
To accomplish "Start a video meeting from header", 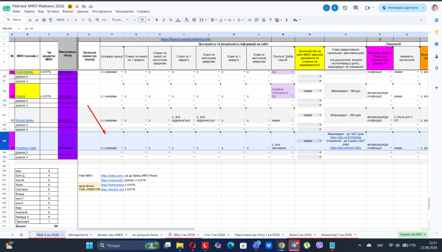I will click(x=367, y=8).
